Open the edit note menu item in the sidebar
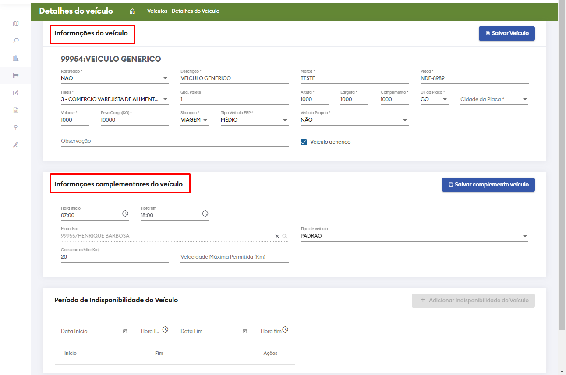 click(16, 93)
